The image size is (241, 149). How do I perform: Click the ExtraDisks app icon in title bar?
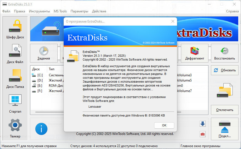[x=5, y=4]
